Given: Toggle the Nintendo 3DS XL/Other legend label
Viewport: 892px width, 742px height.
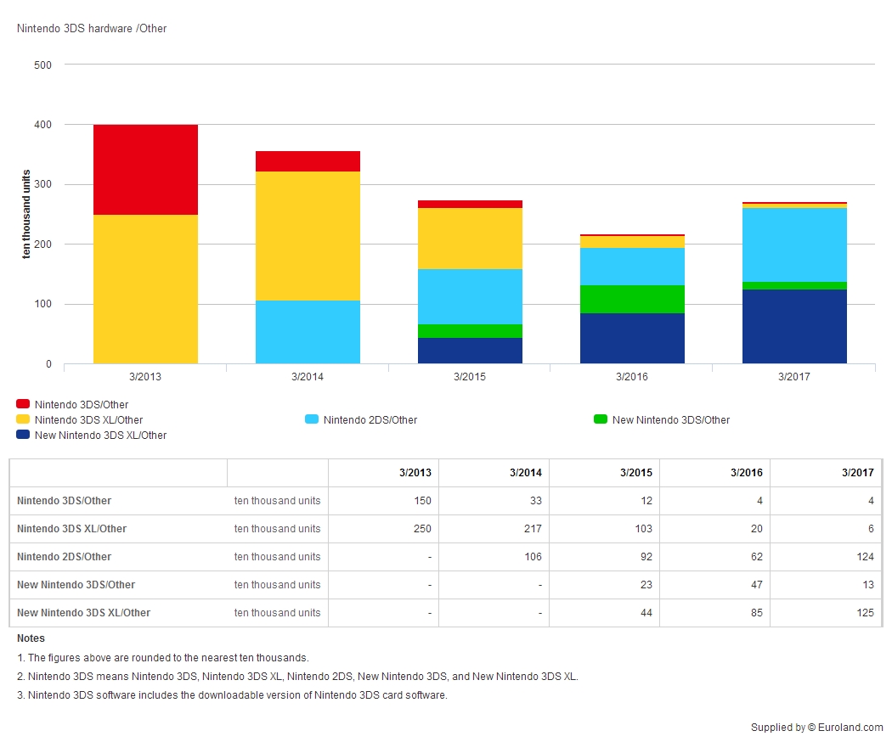Looking at the screenshot, I should [88, 420].
